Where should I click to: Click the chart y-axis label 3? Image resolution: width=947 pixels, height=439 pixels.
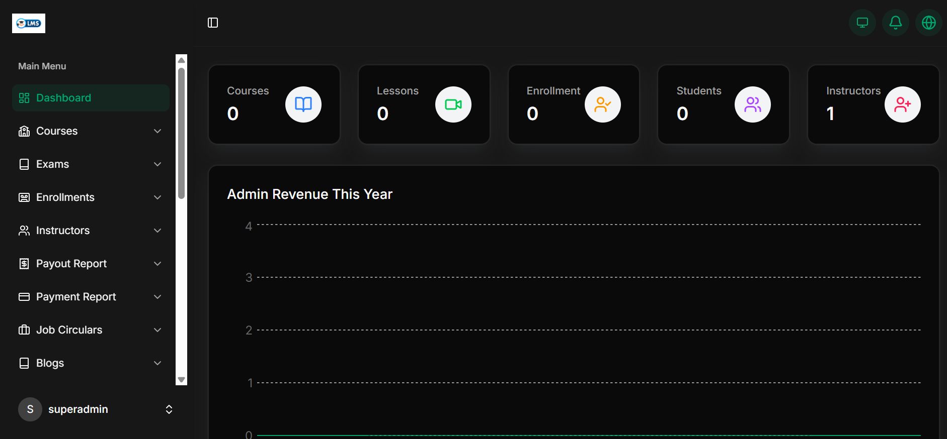pos(249,278)
